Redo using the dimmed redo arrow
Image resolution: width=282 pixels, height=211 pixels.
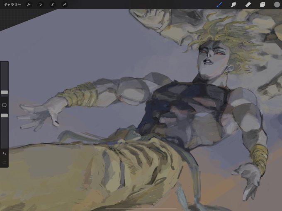click(4, 163)
